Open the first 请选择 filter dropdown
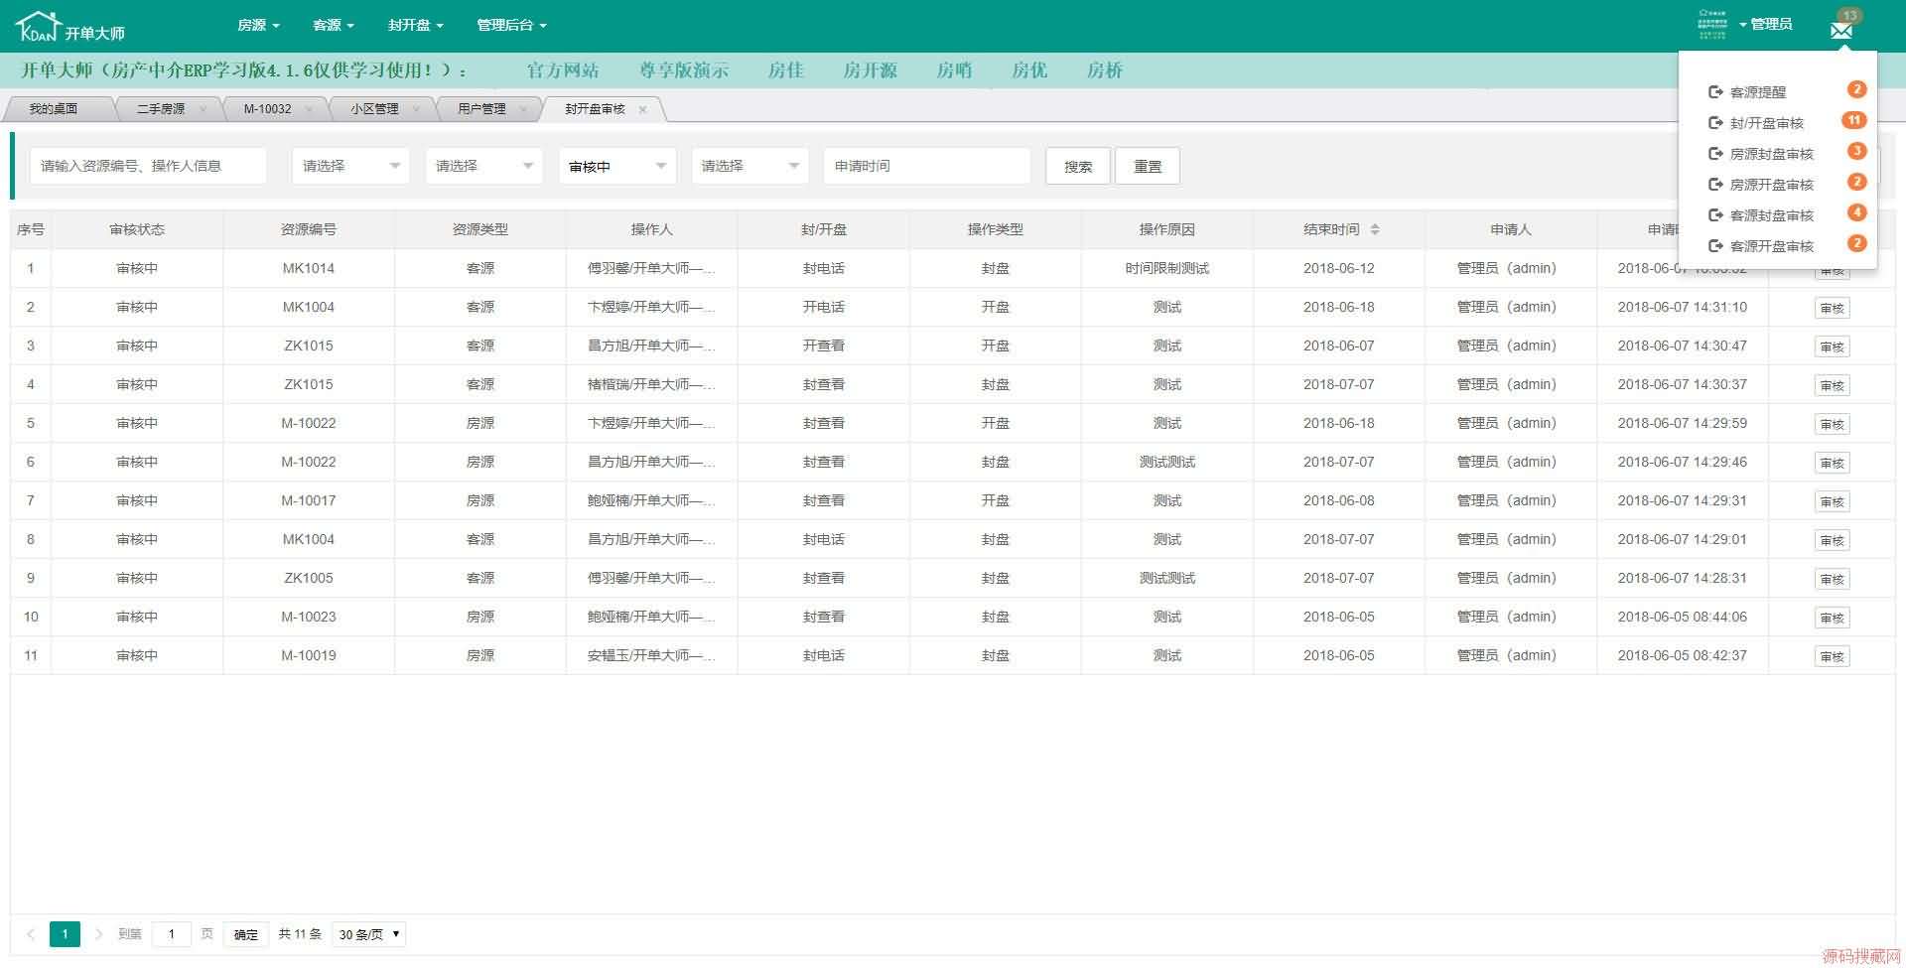Viewport: 1906px width, 968px height. 350,166
